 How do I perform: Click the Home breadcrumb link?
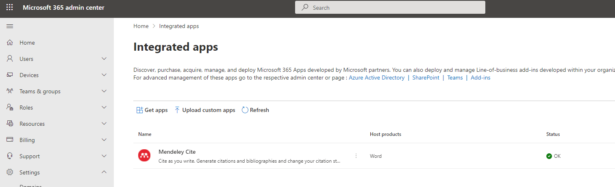[x=141, y=26]
